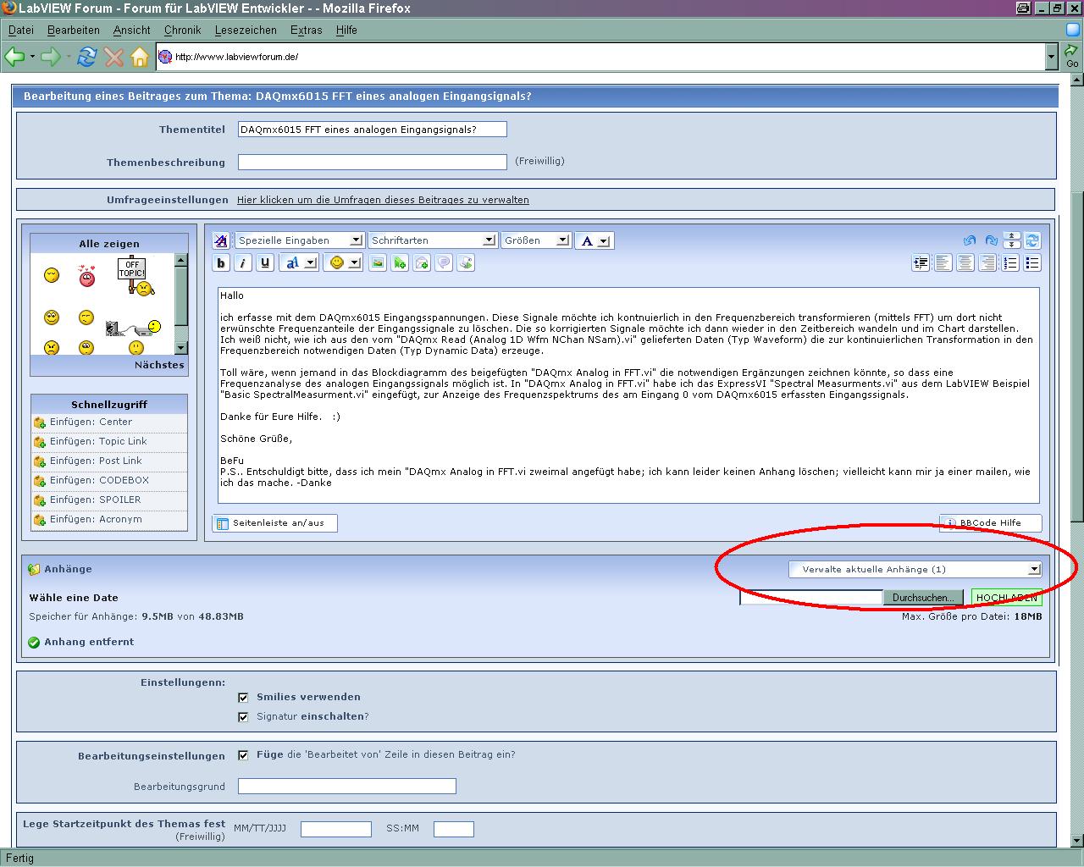
Task: Click the Themenbeschreibung input field
Action: tap(373, 162)
